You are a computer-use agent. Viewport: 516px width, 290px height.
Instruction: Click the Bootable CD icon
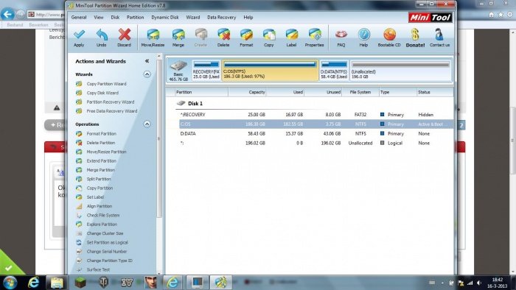click(x=389, y=35)
